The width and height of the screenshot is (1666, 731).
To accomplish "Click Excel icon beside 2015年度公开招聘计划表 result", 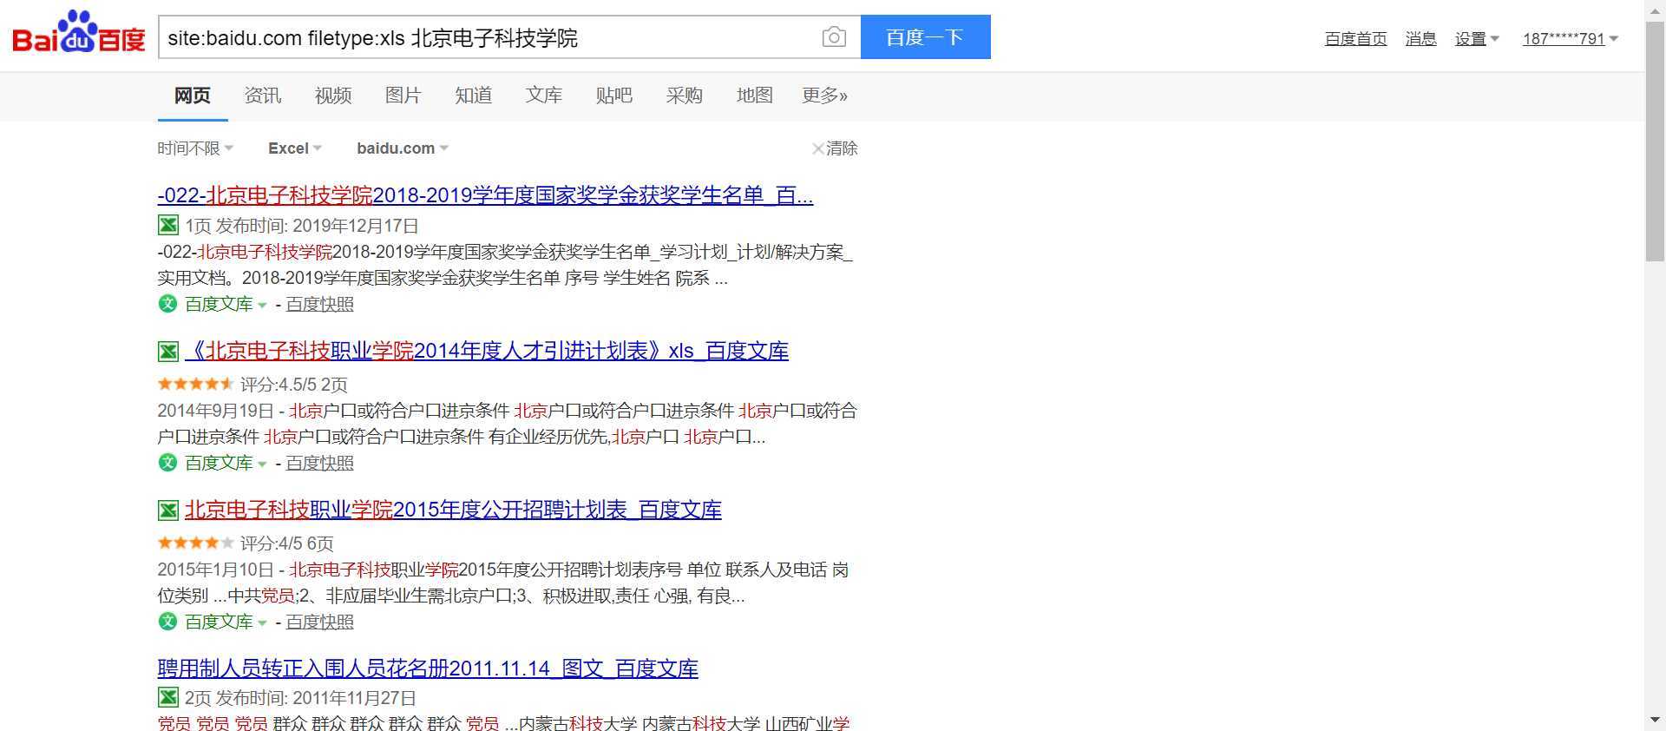I will pyautogui.click(x=168, y=510).
